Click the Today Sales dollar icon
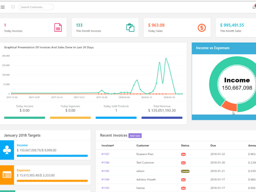This screenshot has width=256, height=192. [202, 27]
